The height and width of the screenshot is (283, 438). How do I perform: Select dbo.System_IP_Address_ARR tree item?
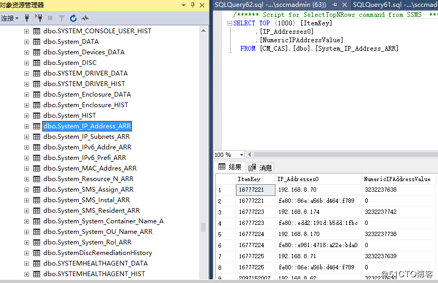pos(87,126)
